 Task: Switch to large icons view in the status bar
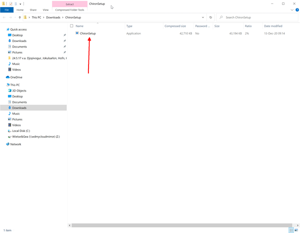tap(296, 230)
